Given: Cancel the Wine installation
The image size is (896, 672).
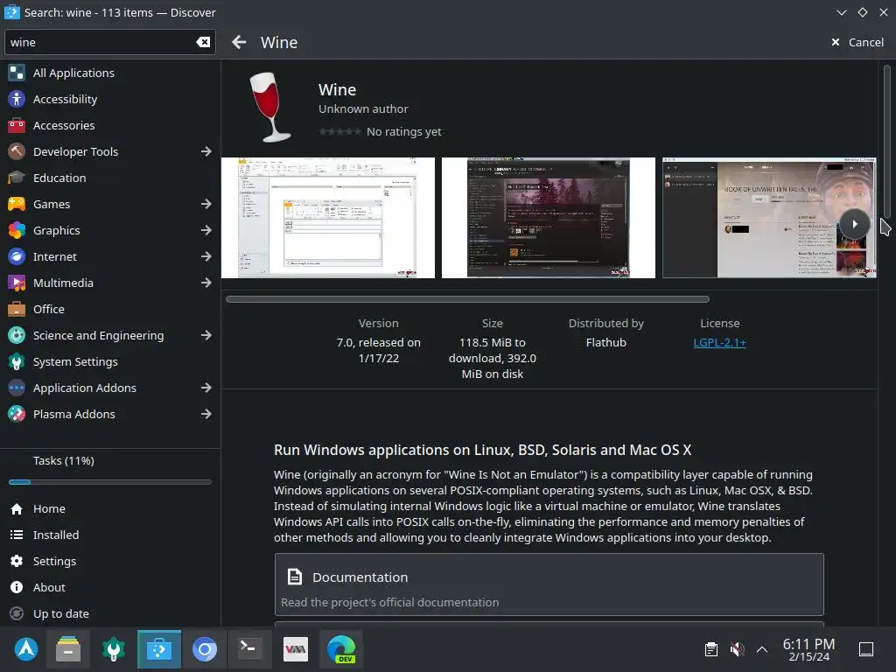Looking at the screenshot, I should (x=857, y=42).
